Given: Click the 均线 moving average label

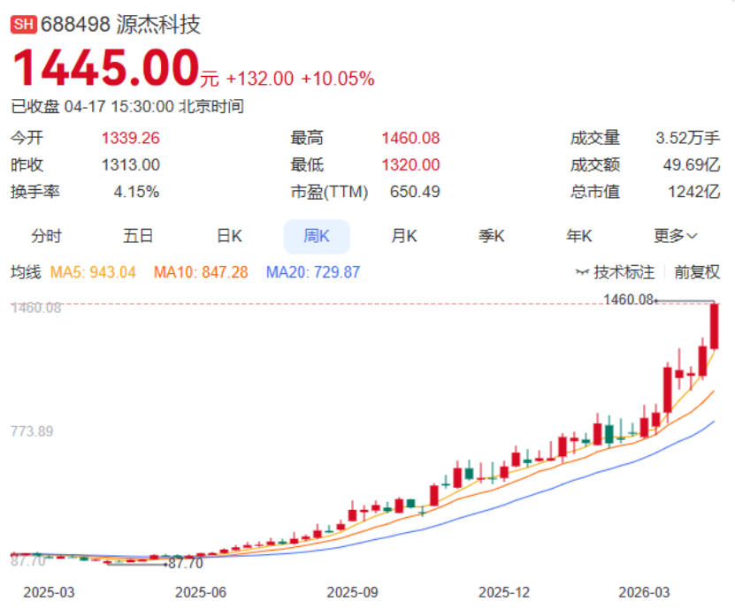Looking at the screenshot, I should [26, 272].
